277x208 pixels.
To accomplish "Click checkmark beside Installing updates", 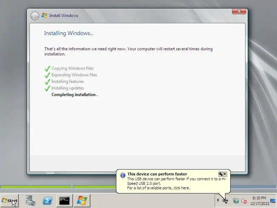I will (x=47, y=88).
